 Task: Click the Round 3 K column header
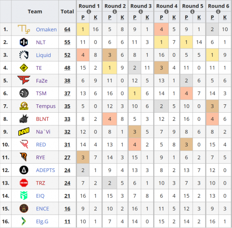click(x=147, y=17)
